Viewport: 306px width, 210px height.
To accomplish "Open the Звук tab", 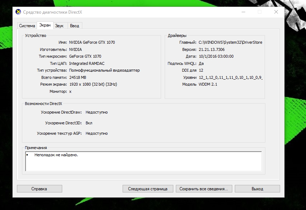I will tap(59, 26).
